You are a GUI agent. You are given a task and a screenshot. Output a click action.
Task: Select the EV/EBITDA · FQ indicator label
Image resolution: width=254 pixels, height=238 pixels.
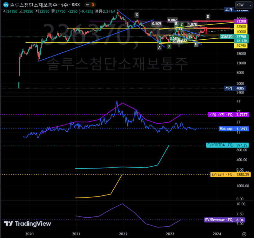tap(220, 145)
